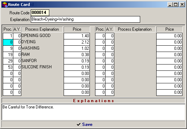Click the A.Y. cell in SANFOR row

[x=17, y=61]
